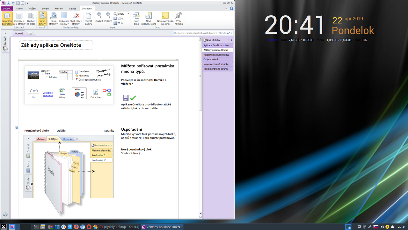Click Undo in quick access toolbar
Screen dimensions: 408x230
pyautogui.click(x=13, y=3)
